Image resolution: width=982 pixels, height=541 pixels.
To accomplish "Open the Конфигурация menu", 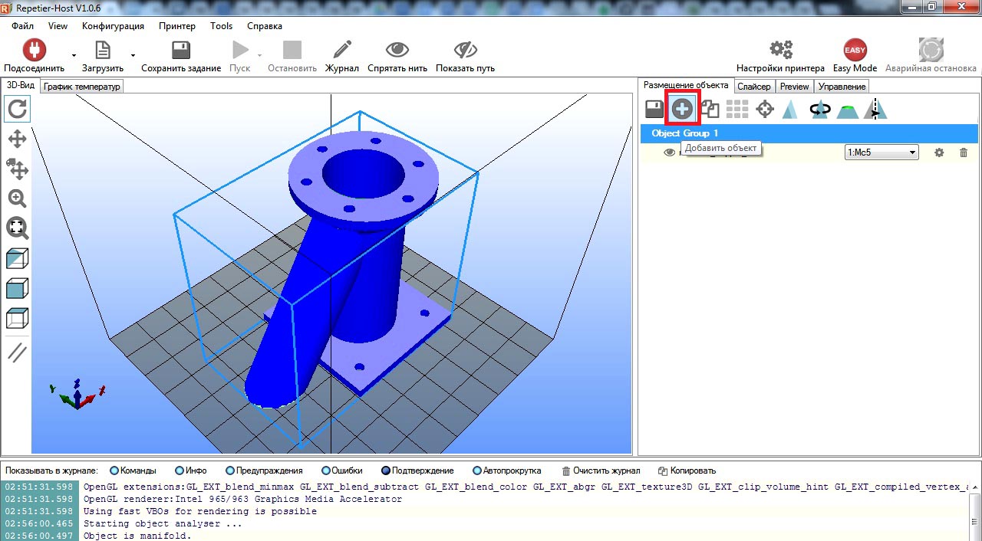I will coord(113,26).
